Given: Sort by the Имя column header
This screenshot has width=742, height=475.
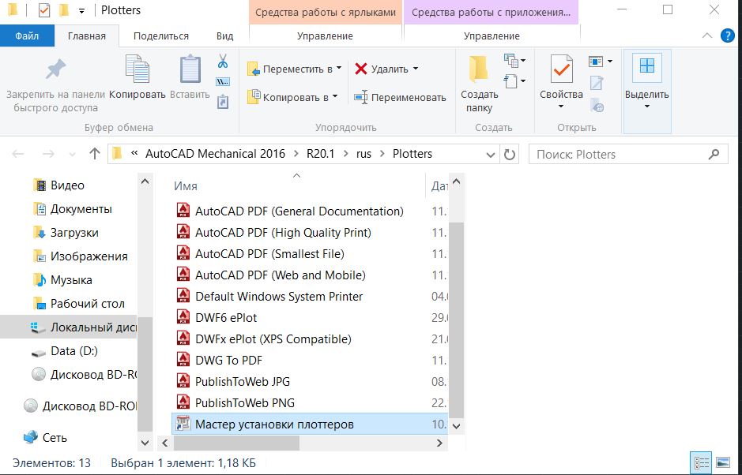Looking at the screenshot, I should [296, 185].
